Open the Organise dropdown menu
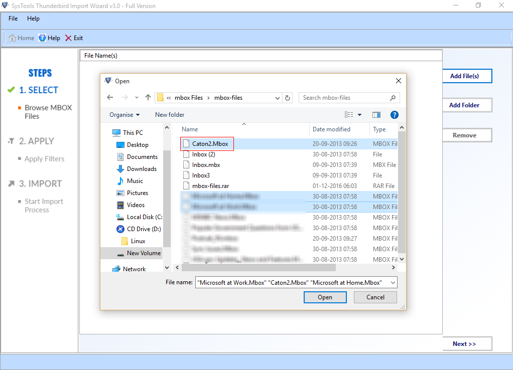The image size is (513, 370). coord(124,115)
